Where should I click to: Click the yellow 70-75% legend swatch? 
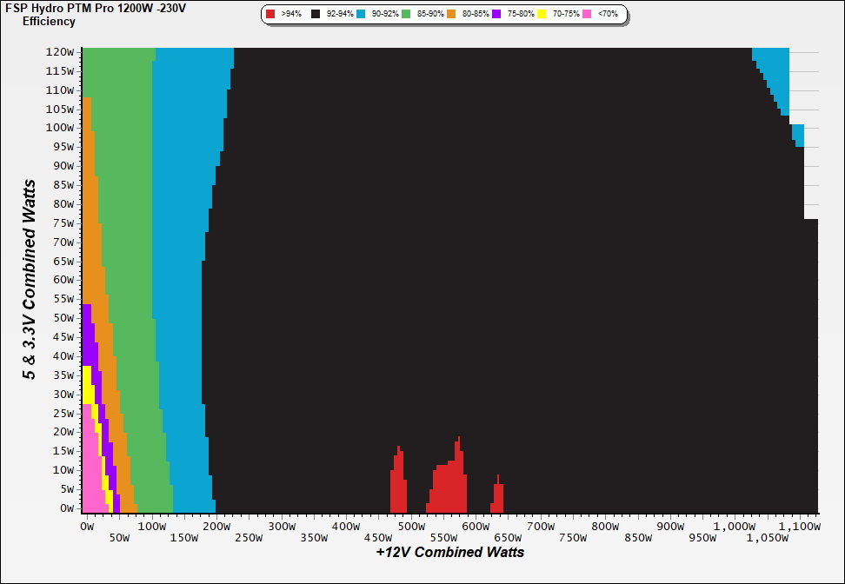pos(542,15)
